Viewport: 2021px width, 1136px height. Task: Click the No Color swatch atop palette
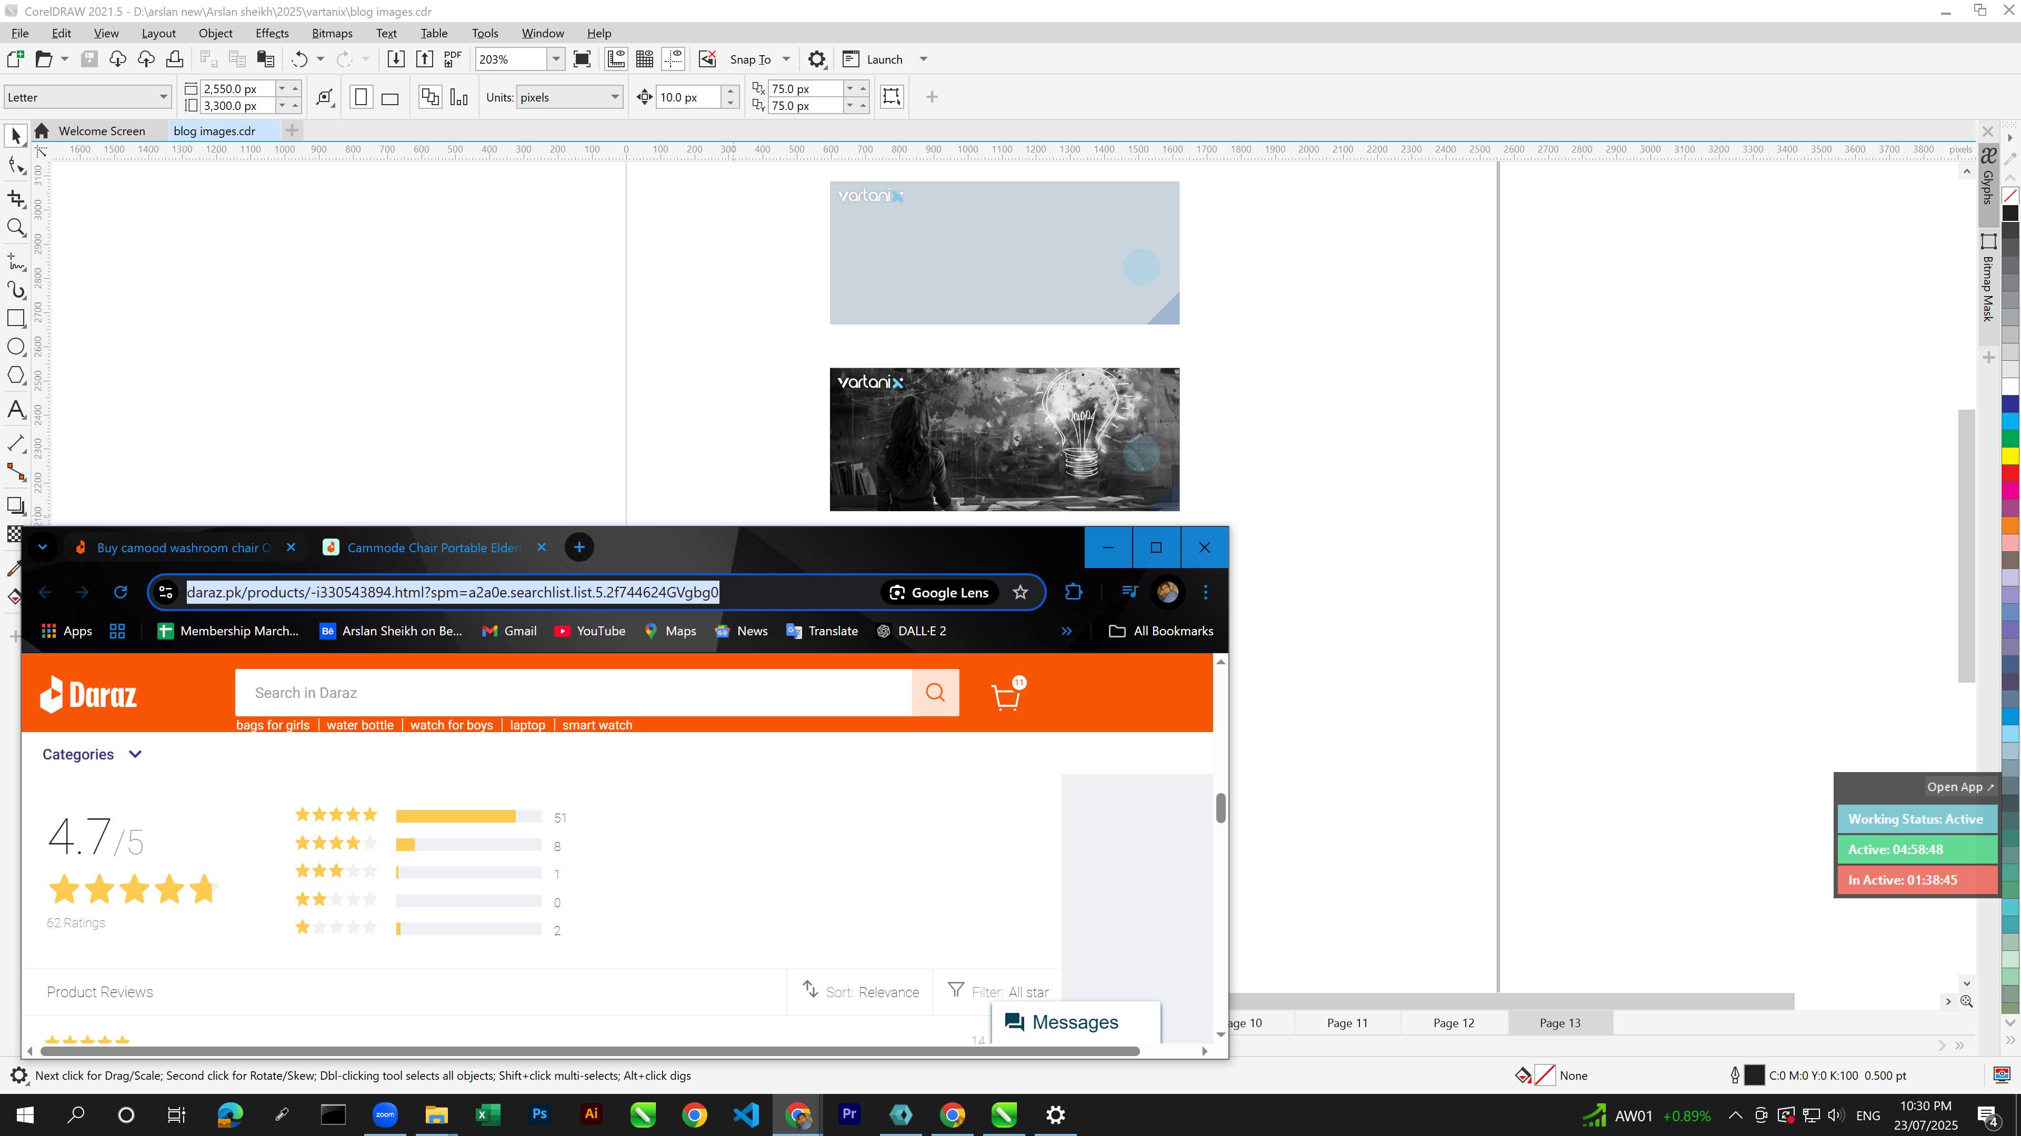[x=2010, y=195]
